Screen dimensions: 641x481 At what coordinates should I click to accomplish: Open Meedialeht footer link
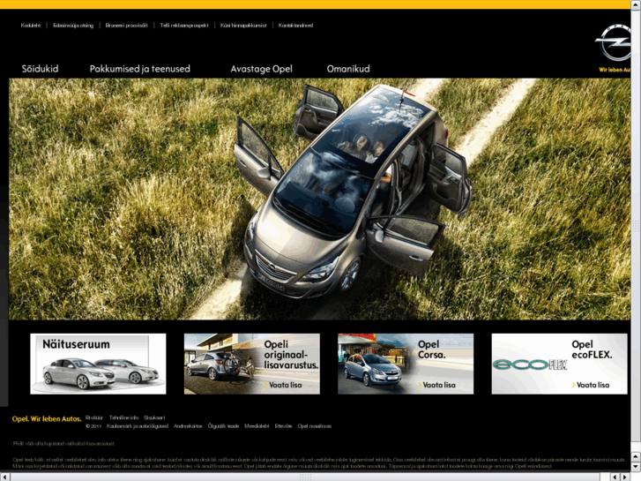[257, 426]
